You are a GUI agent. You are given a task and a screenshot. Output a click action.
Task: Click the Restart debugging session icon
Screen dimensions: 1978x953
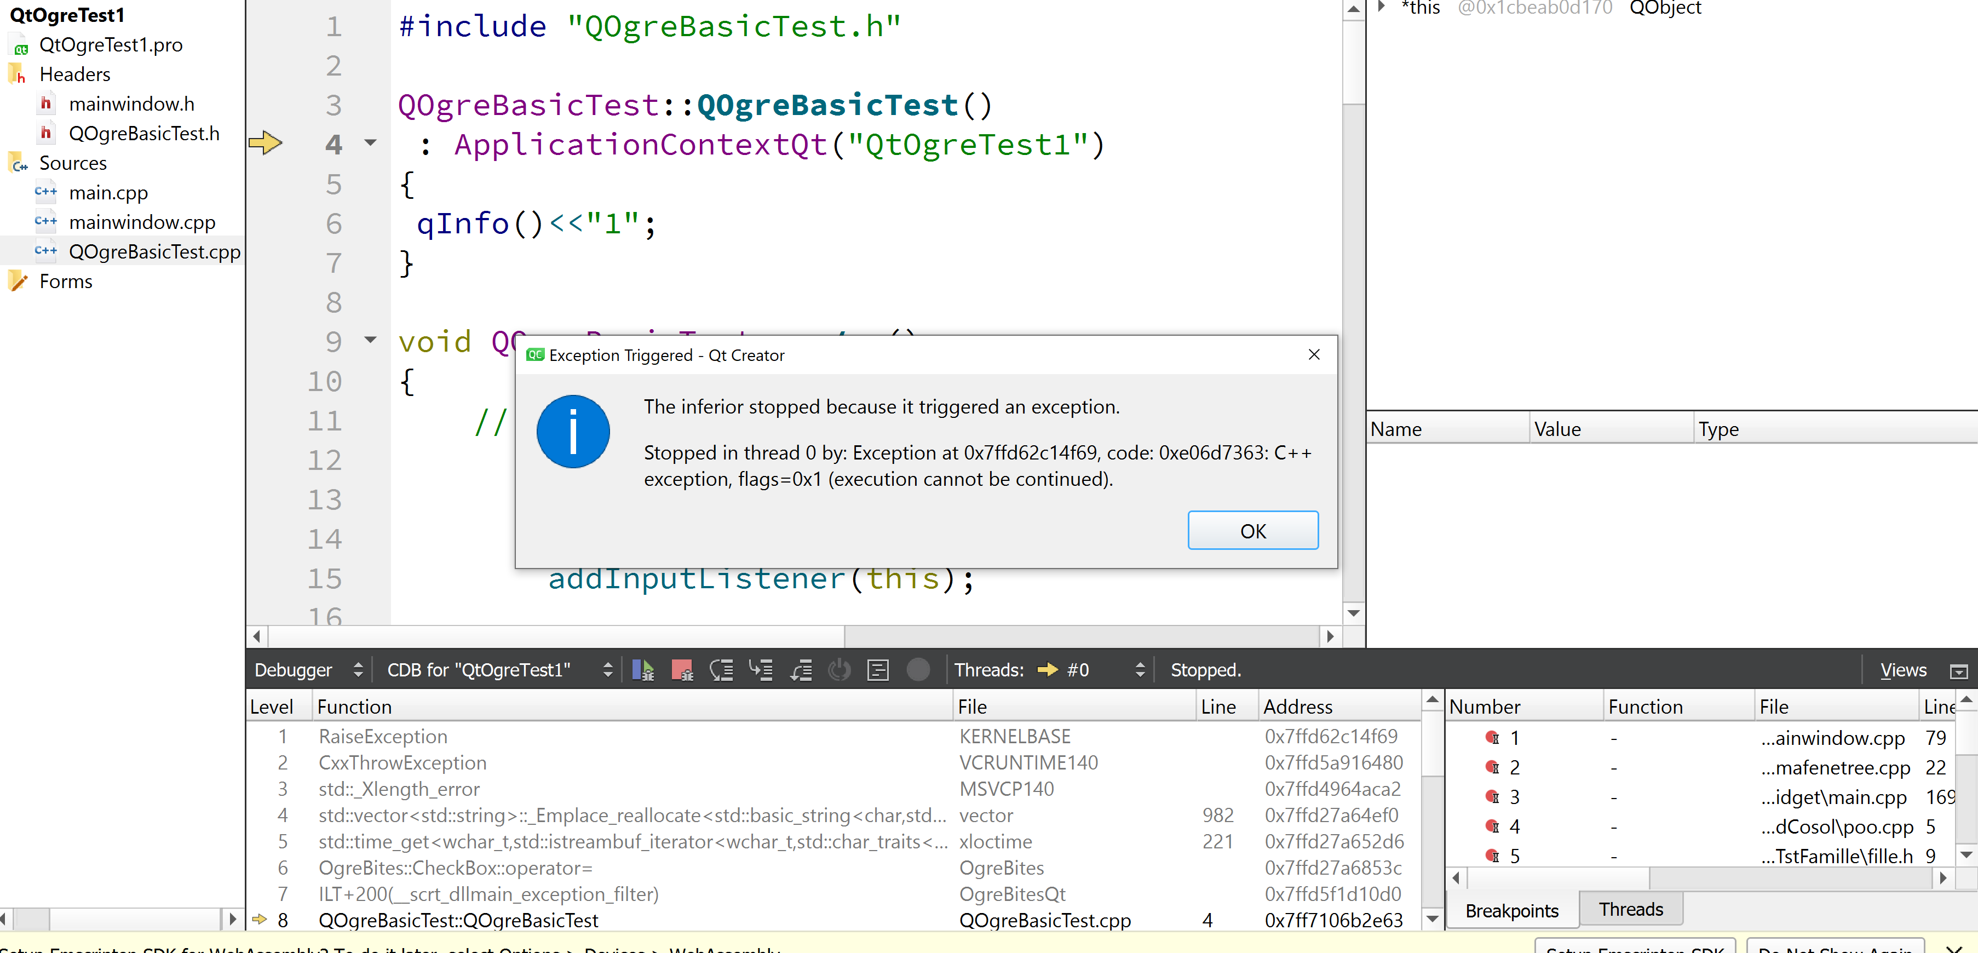(x=840, y=670)
